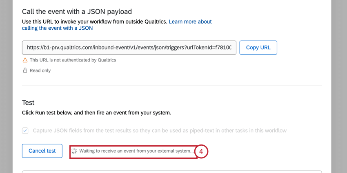The height and width of the screenshot is (173, 347).
Task: Click the horizontal divider above Test section
Action: [x=172, y=86]
